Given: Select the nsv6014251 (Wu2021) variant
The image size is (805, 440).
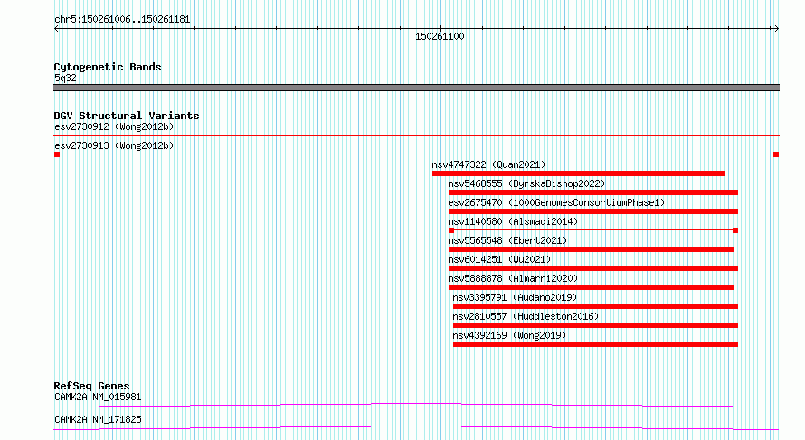Looking at the screenshot, I should (593, 268).
